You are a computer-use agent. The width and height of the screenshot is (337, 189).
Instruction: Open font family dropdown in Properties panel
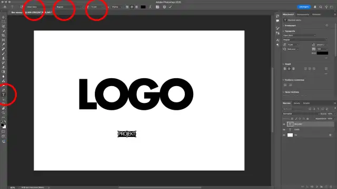[299, 35]
